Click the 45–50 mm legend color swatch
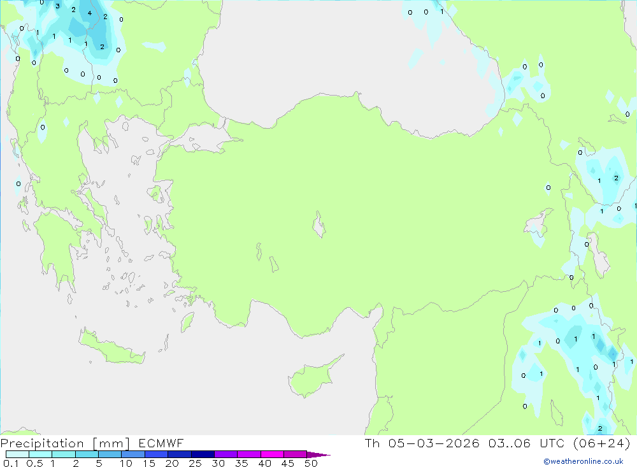Image resolution: width=637 pixels, height=467 pixels. [x=296, y=454]
